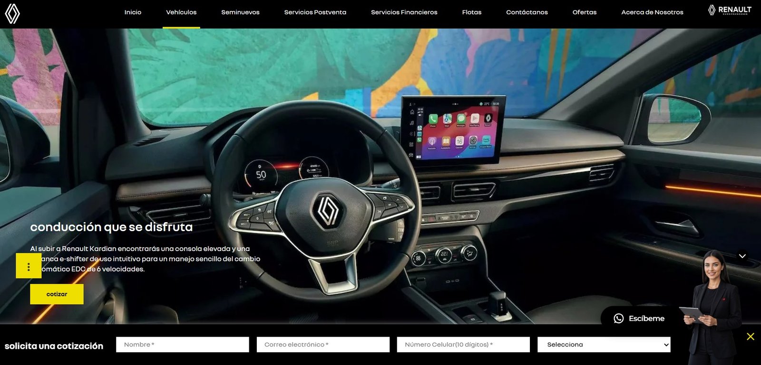The height and width of the screenshot is (365, 761).
Task: Focus the Nombre input field
Action: tap(183, 345)
